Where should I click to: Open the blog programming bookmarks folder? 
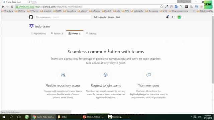[x=178, y=11]
